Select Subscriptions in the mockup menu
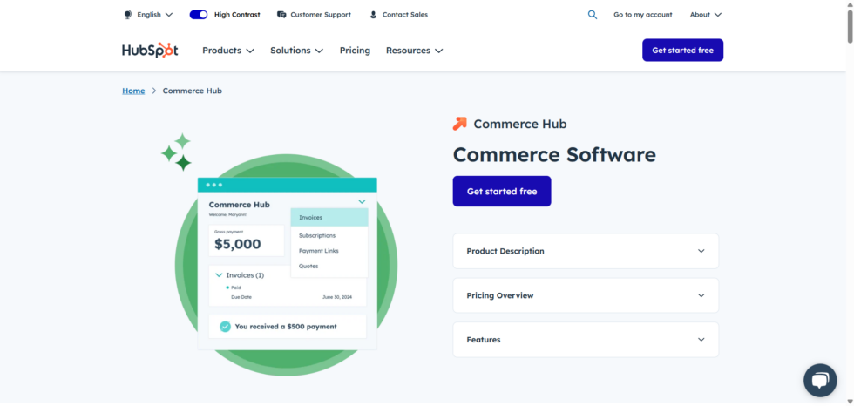 point(317,235)
